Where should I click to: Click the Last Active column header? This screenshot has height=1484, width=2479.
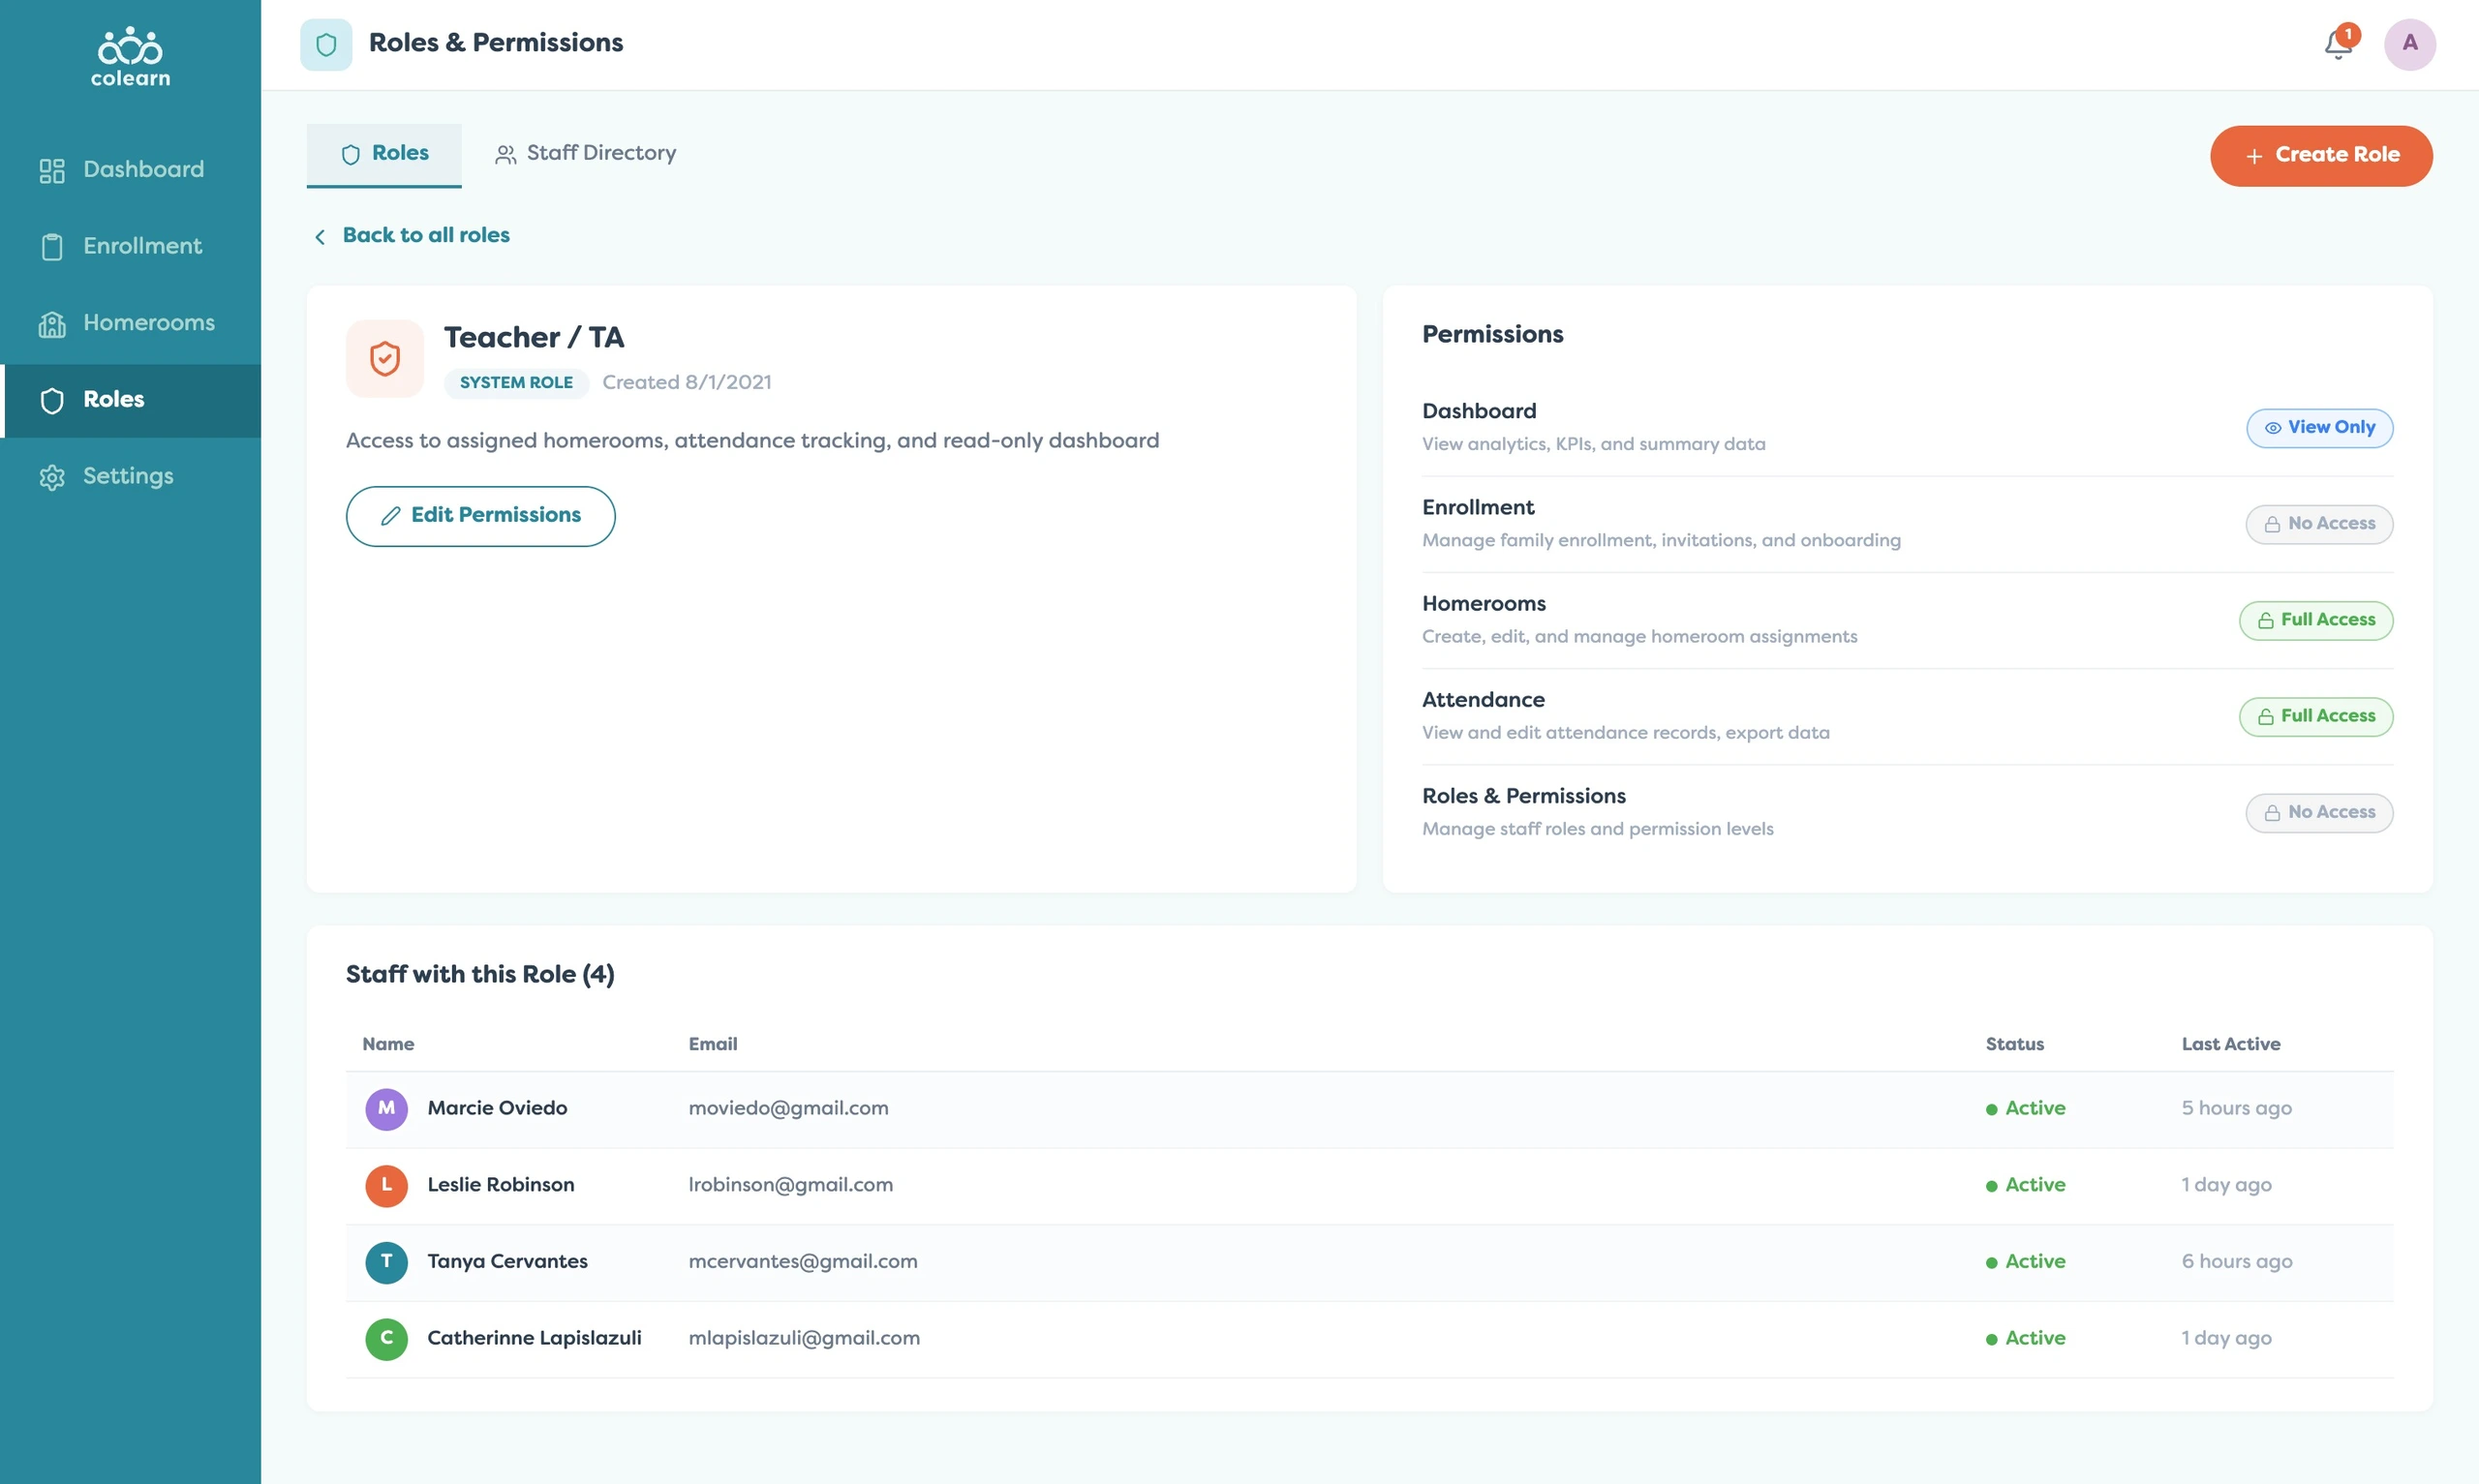coord(2231,1044)
